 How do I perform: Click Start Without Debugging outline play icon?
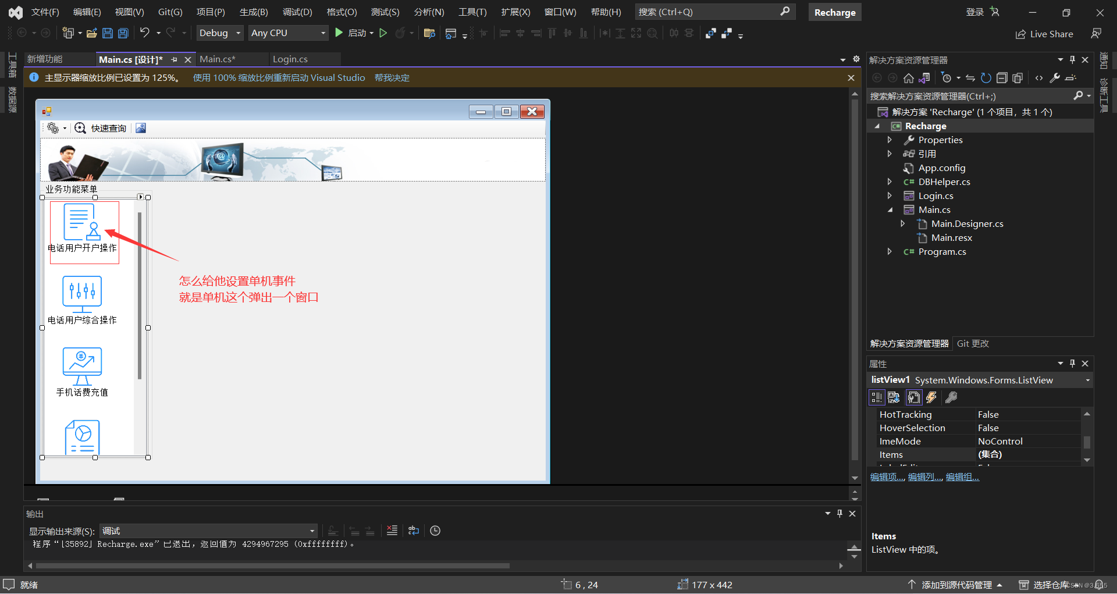[x=383, y=33]
